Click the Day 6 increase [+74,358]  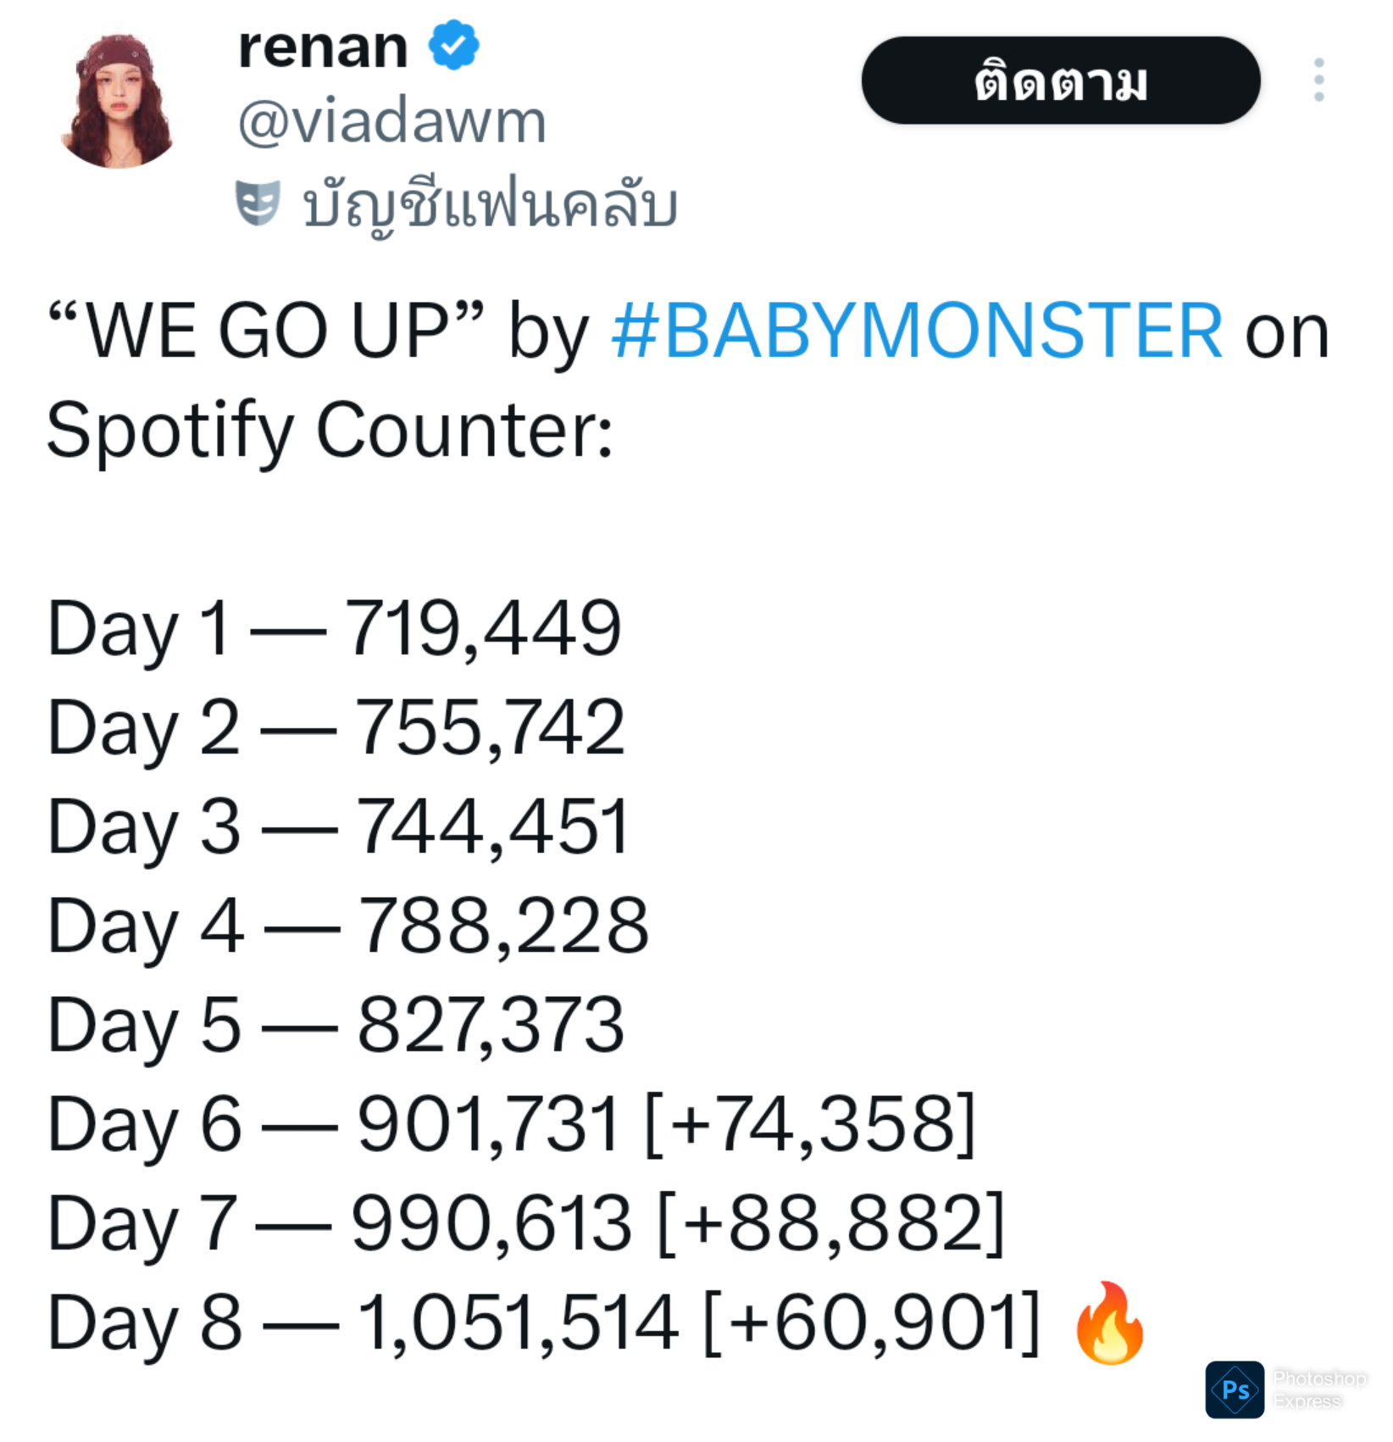811,1124
